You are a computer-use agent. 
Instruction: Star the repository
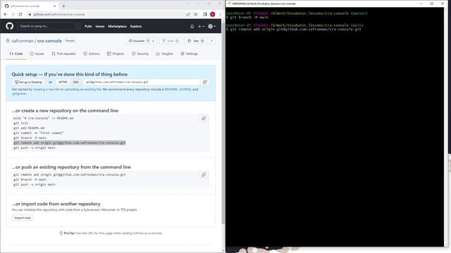tap(196, 41)
